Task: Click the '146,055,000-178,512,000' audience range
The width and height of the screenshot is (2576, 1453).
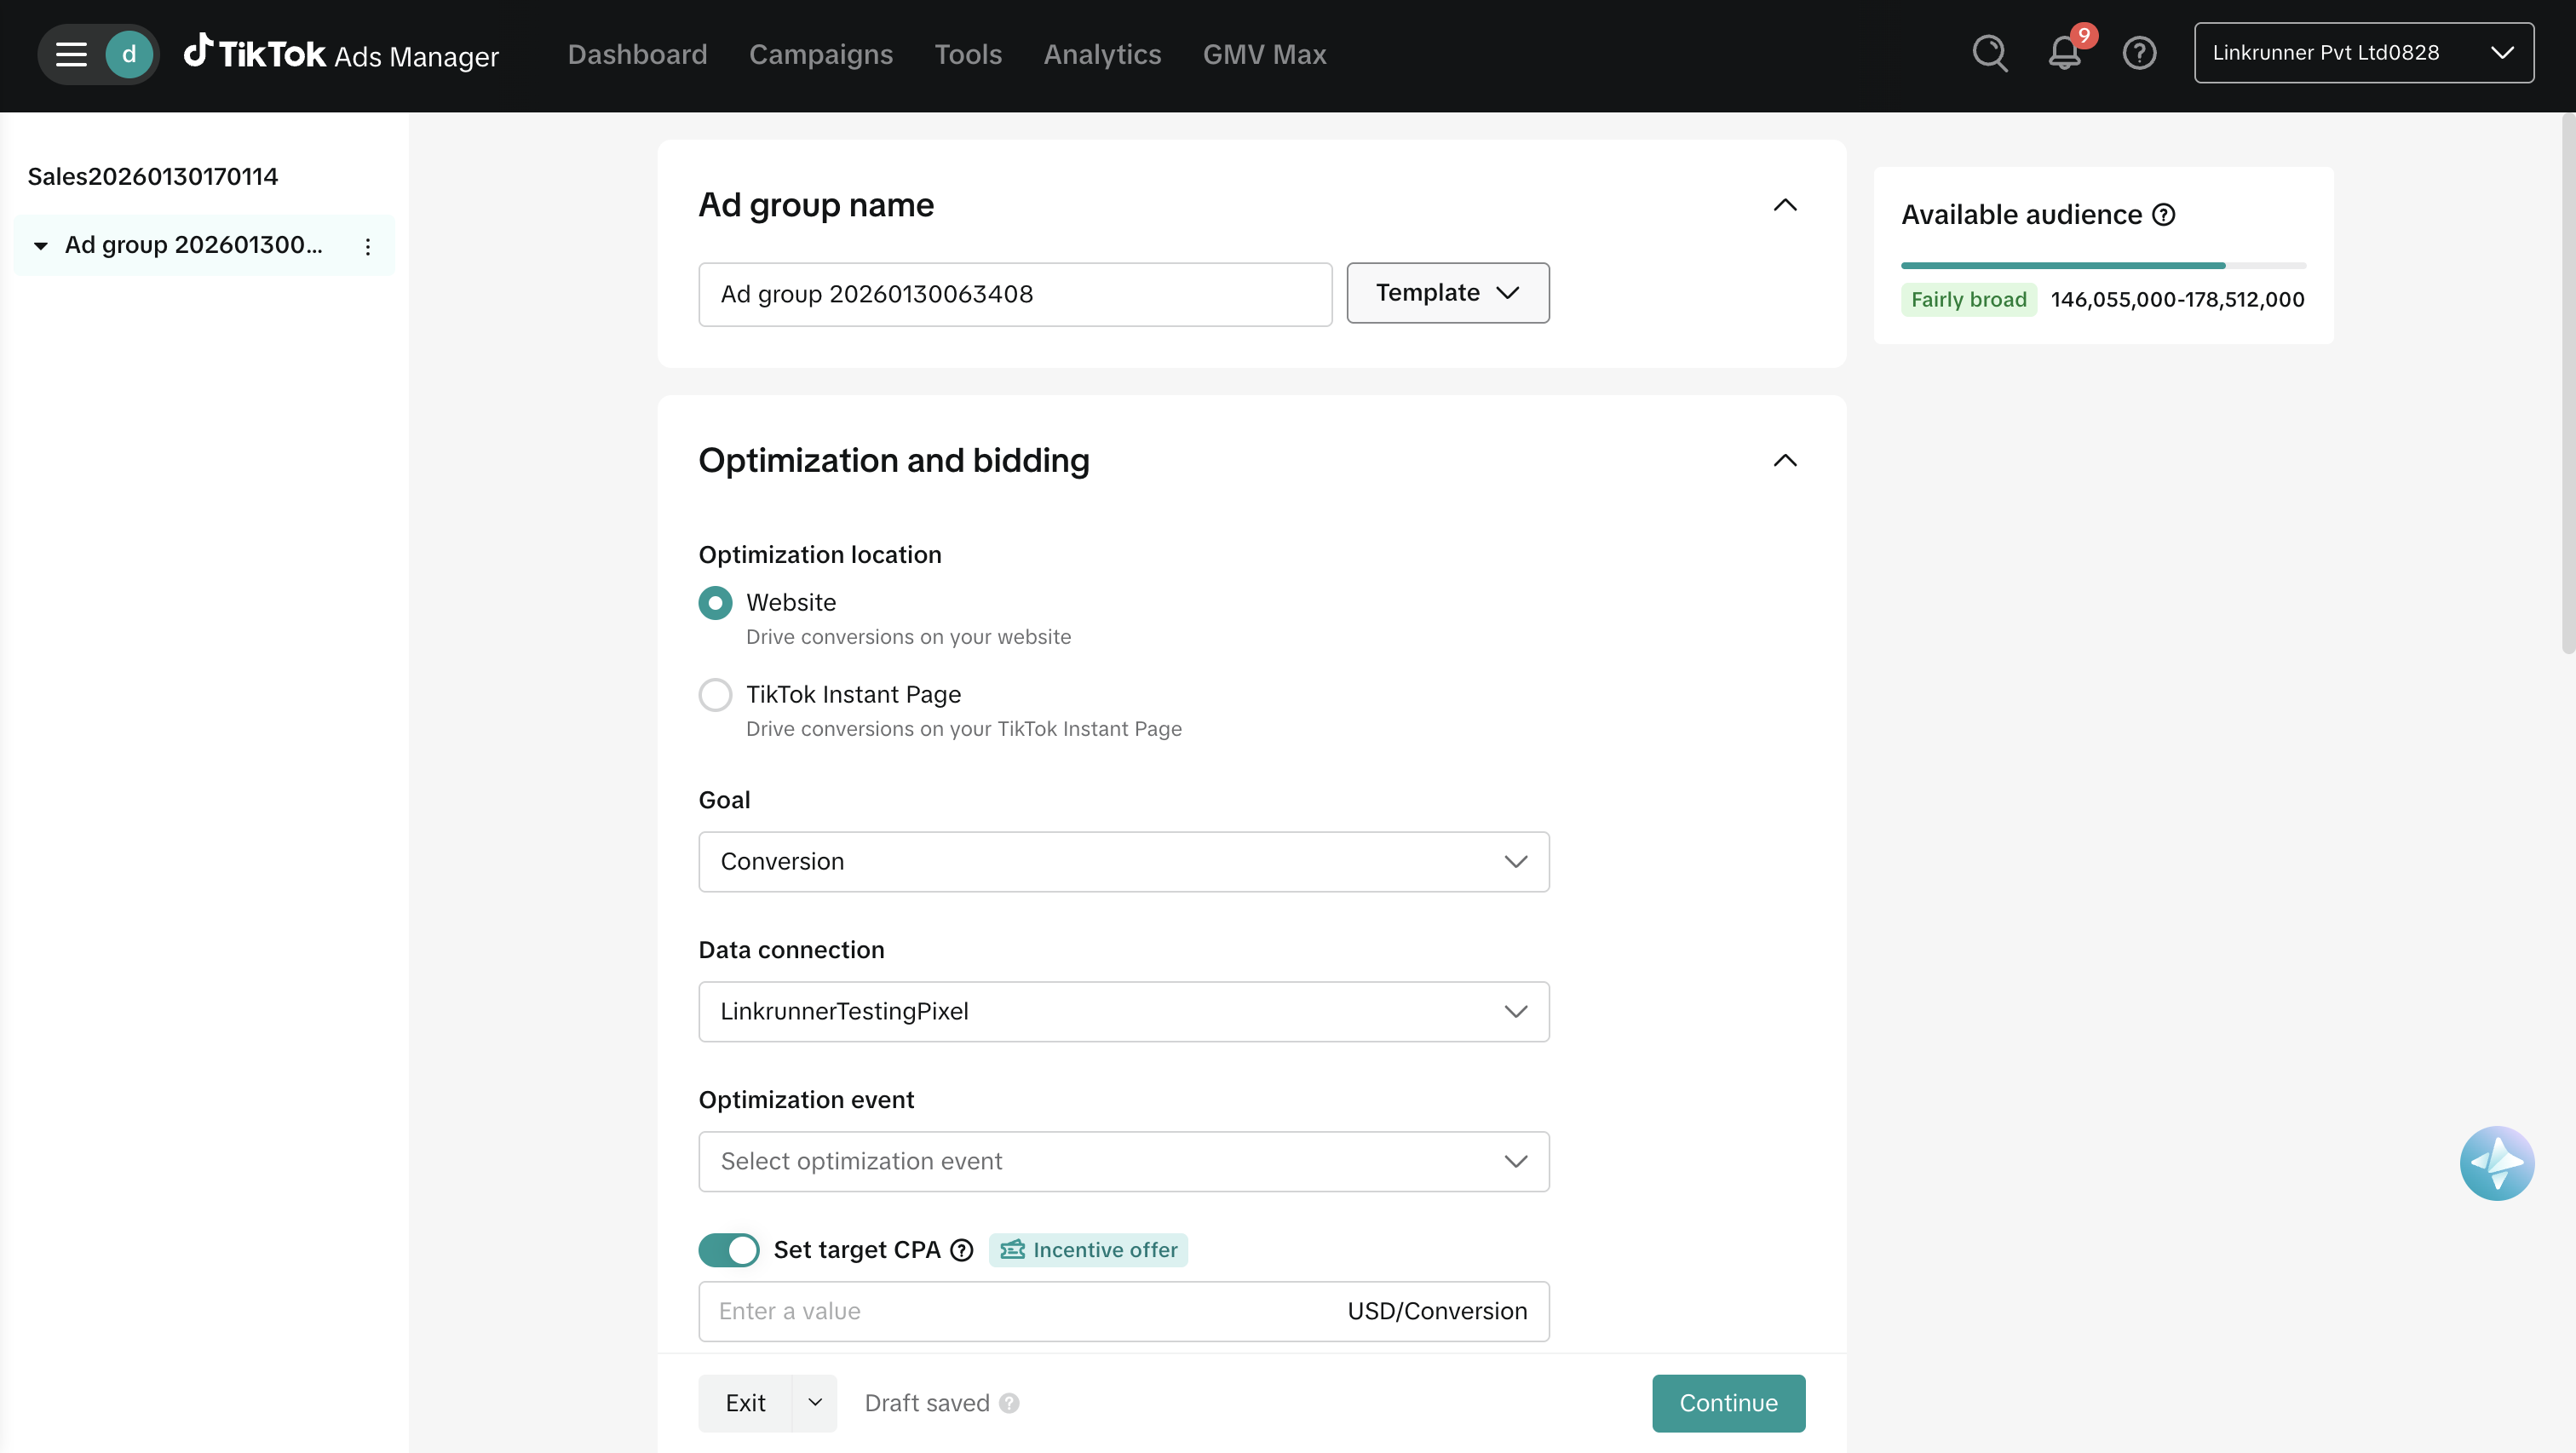Action: coord(2177,300)
